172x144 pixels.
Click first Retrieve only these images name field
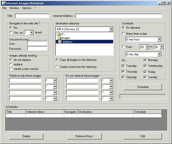[x=25, y=80]
